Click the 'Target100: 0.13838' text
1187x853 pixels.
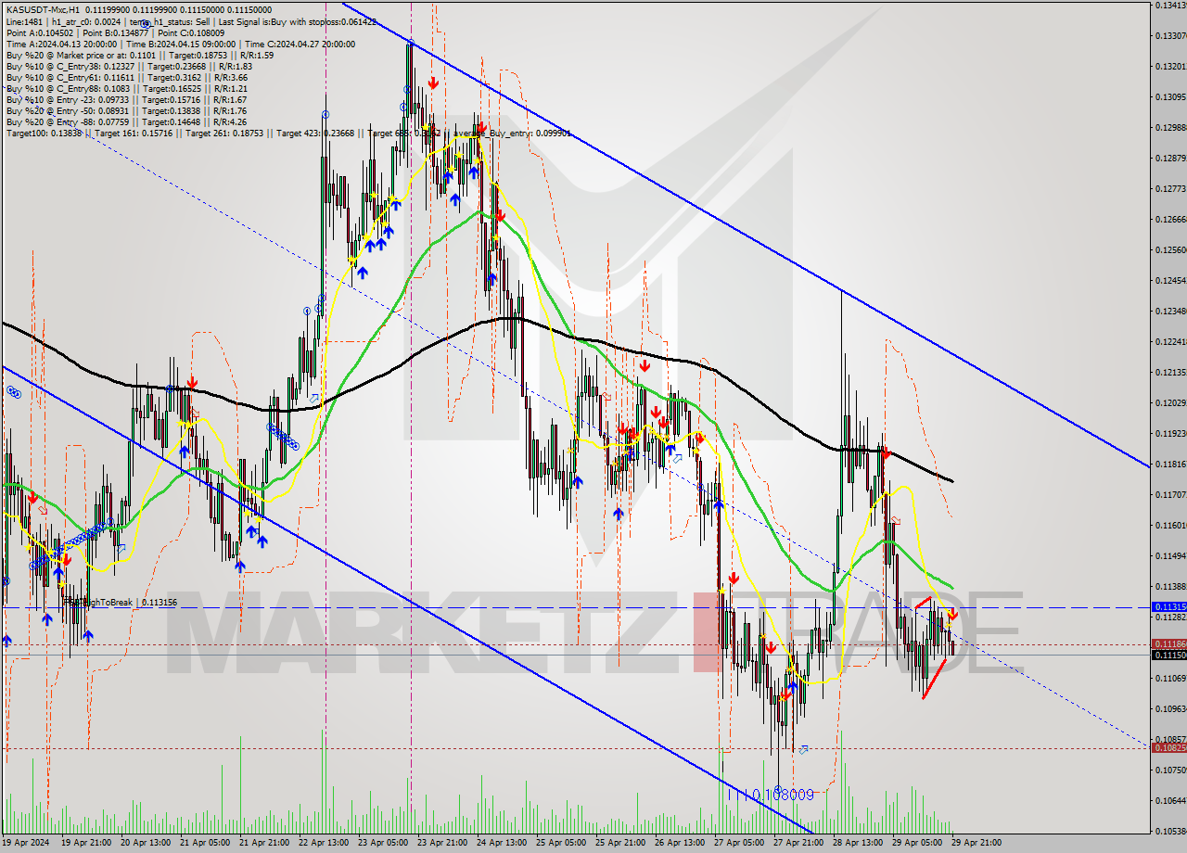tap(44, 134)
